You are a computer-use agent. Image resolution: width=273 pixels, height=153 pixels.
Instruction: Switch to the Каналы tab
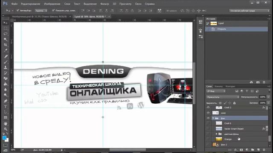click(x=218, y=86)
